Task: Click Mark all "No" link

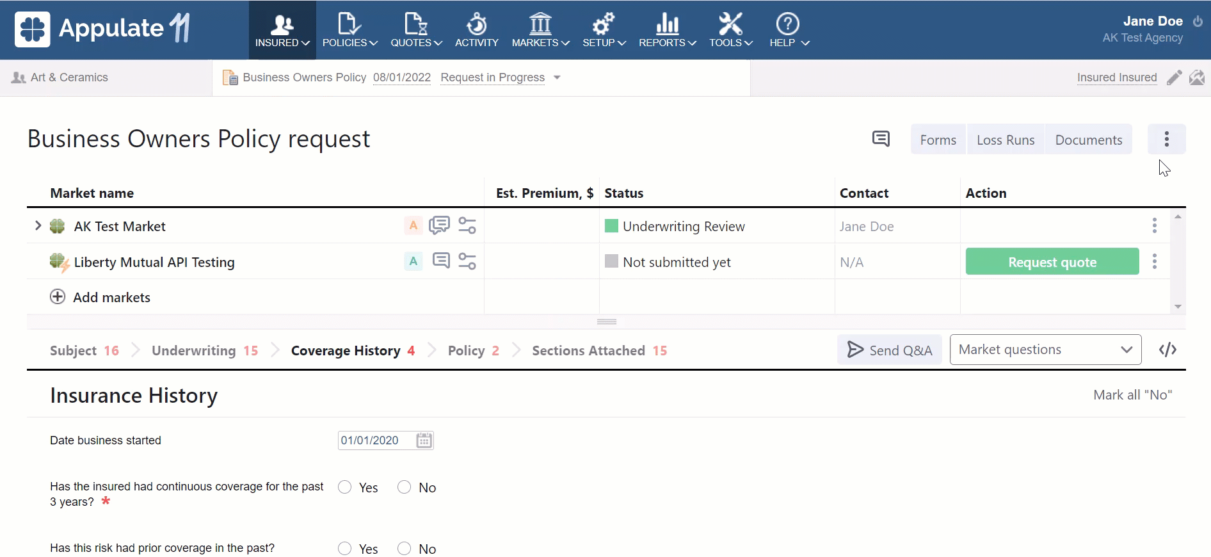Action: pyautogui.click(x=1133, y=395)
